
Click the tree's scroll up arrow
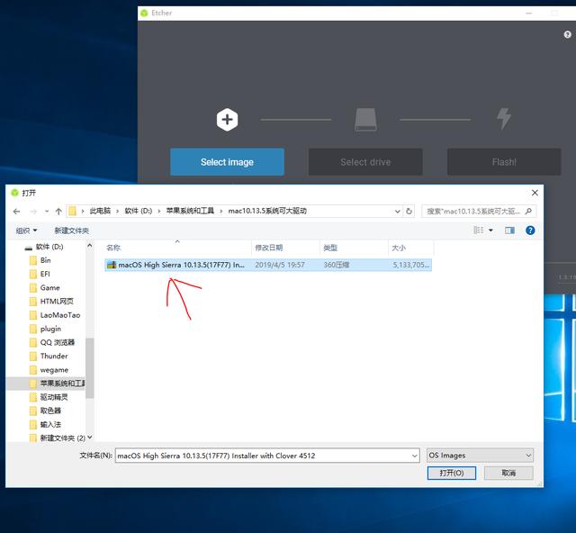point(90,245)
